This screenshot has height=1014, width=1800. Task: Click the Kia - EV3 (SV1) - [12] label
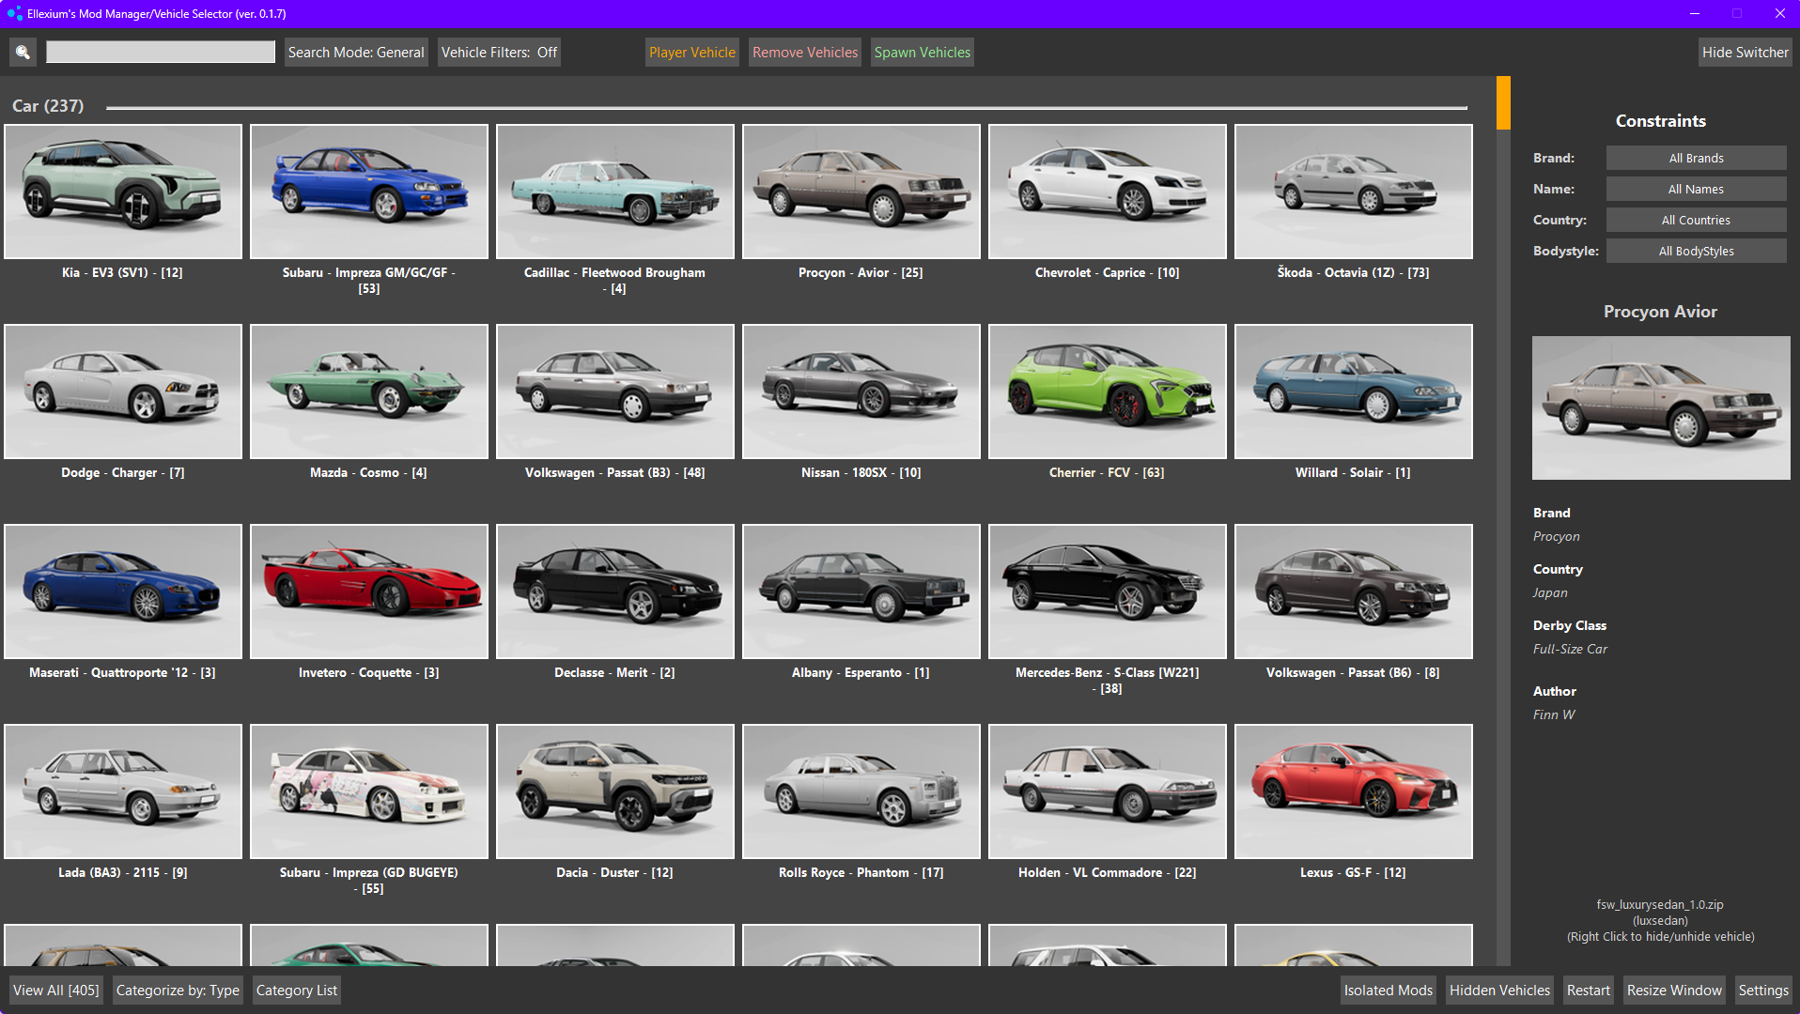tap(122, 272)
